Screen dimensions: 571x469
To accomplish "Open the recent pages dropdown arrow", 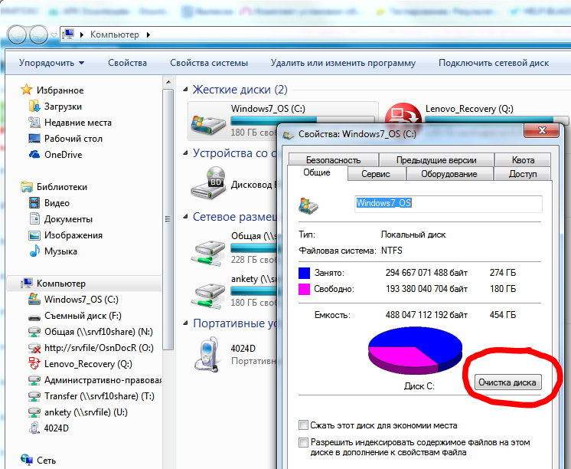I will [x=54, y=35].
